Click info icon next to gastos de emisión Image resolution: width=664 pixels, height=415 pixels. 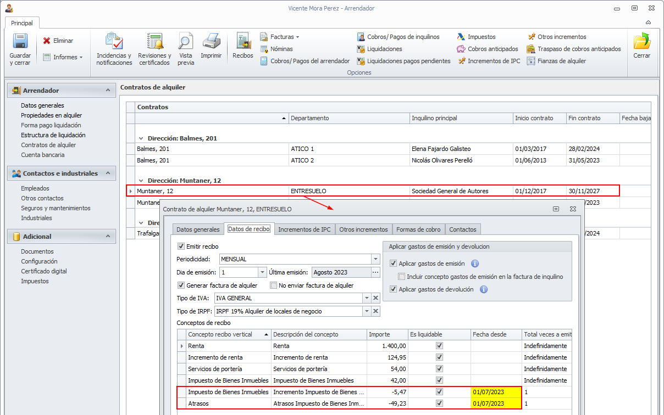coord(475,263)
